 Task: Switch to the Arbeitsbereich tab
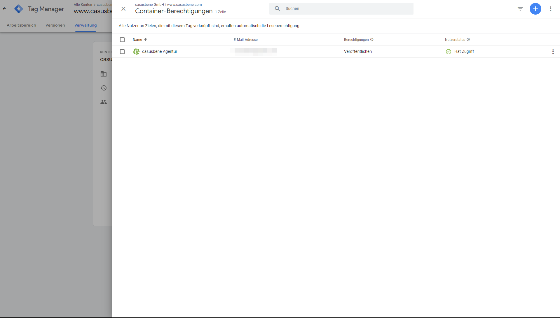tap(21, 25)
